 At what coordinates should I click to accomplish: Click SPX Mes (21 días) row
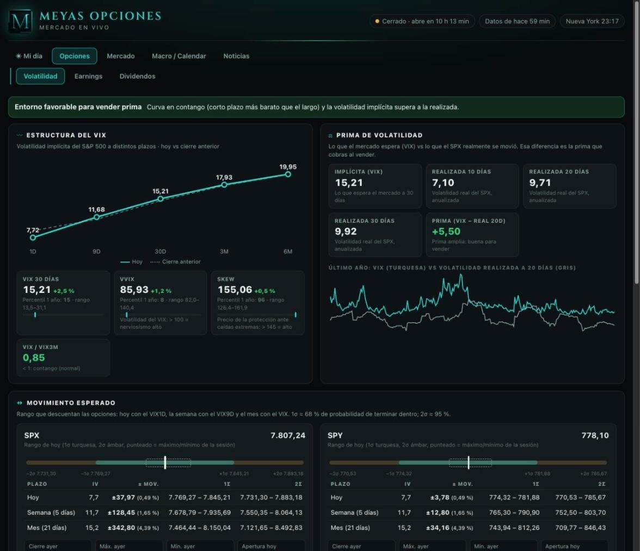coord(165,527)
